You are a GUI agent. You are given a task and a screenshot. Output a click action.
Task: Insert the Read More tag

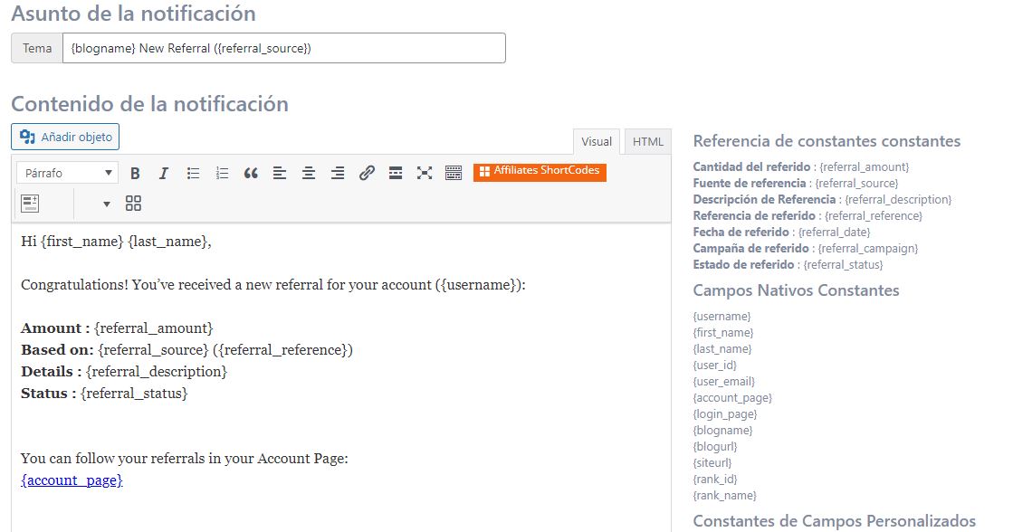[396, 173]
